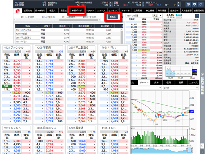Screen dimensions: 205x154
Task: Open the お知らせ menu tab
Action: pos(28,11)
